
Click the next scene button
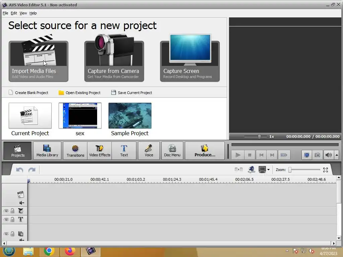[284, 155]
